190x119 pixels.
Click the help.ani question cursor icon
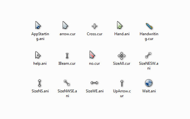tap(38, 55)
